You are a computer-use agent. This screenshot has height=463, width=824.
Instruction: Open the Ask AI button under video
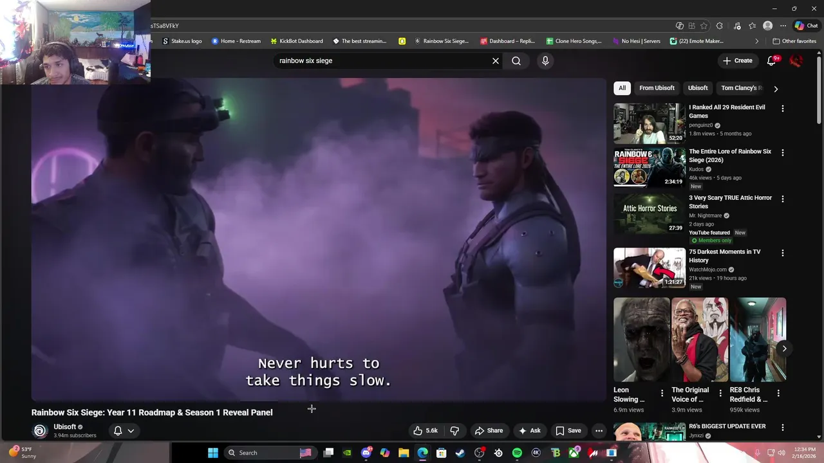point(530,431)
